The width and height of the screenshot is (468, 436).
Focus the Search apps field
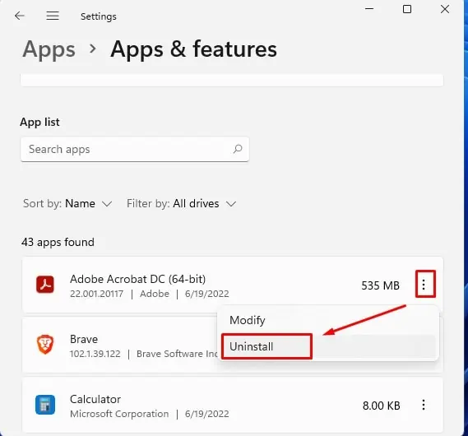135,149
